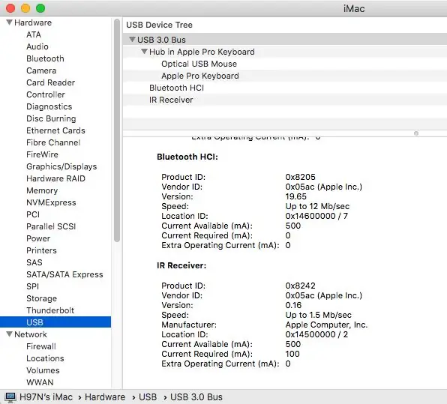Select Hardware RAID in sidebar

click(55, 178)
